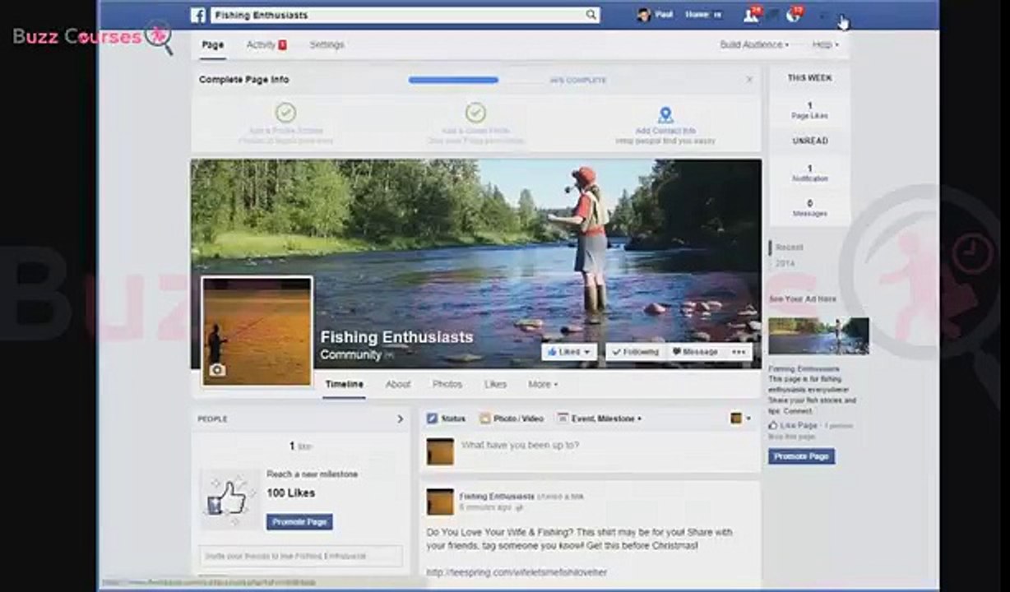
Task: Open the Build Audience dropdown
Action: tap(754, 44)
